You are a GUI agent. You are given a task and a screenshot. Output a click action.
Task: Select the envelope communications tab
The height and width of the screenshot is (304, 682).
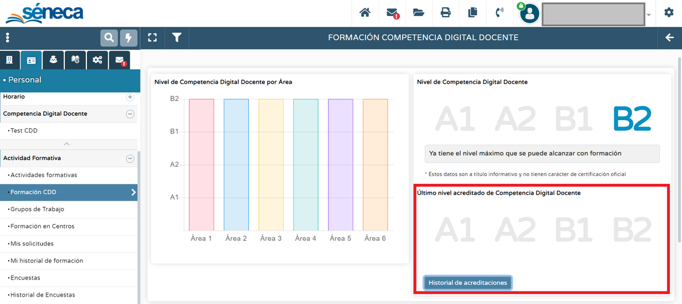tap(120, 60)
